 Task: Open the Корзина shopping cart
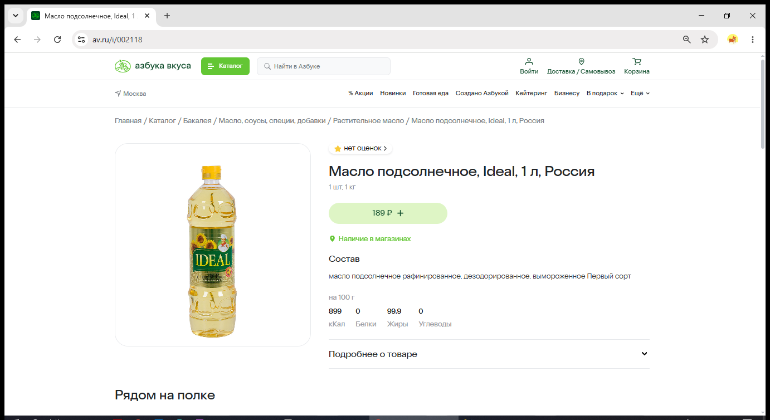point(637,61)
